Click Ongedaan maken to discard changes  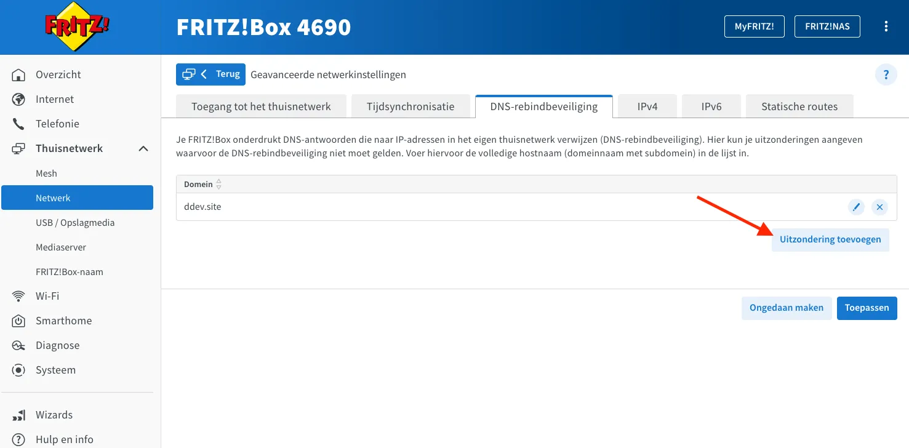pyautogui.click(x=787, y=308)
